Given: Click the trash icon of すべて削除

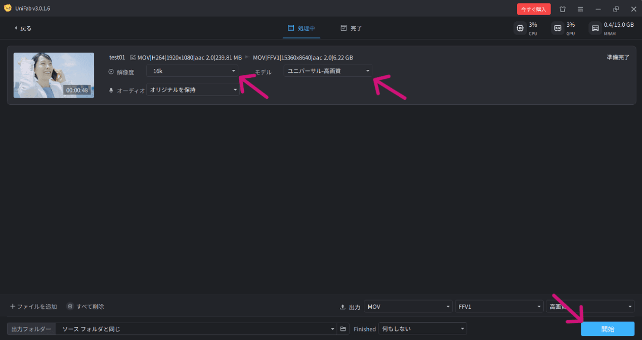Looking at the screenshot, I should (70, 306).
